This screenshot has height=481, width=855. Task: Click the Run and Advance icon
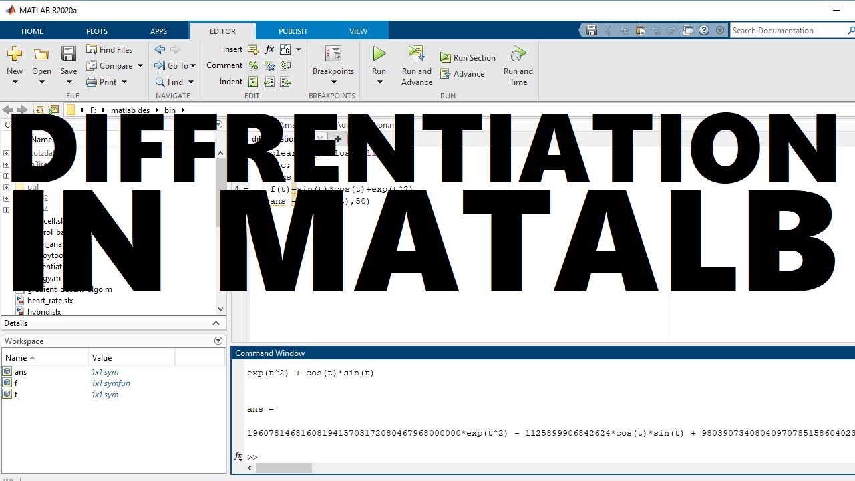point(417,54)
